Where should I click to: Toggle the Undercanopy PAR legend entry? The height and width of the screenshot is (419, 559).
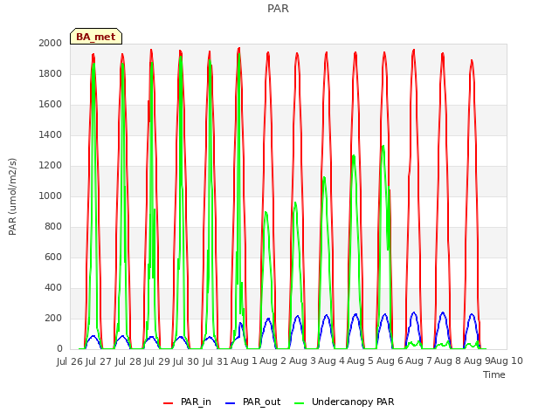pos(344,402)
